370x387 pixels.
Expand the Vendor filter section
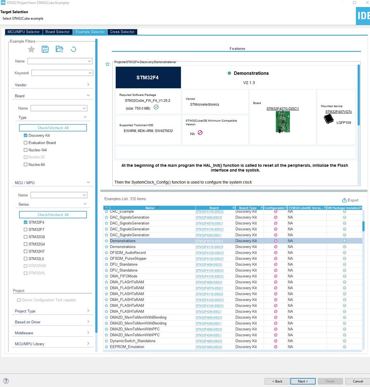[x=52, y=85]
